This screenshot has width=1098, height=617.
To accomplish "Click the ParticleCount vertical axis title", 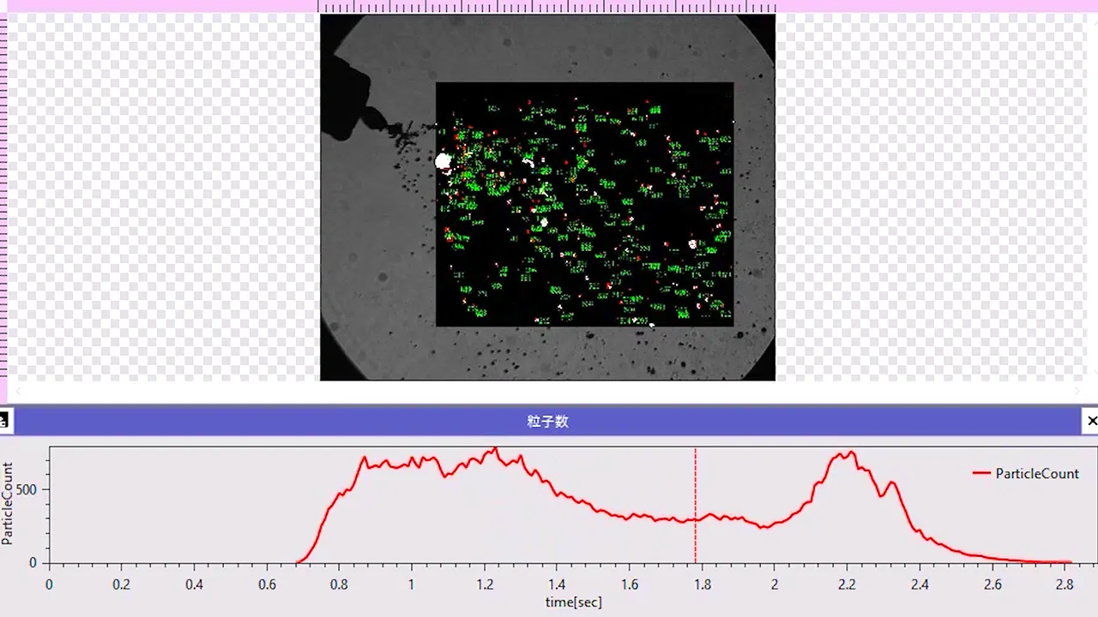I will (x=8, y=504).
